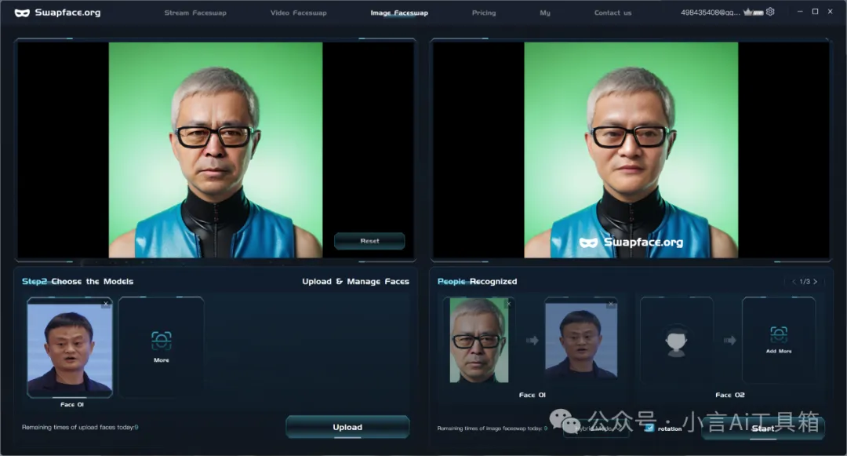Switch to the Video Faceswap tab
The height and width of the screenshot is (456, 847).
[x=299, y=13]
